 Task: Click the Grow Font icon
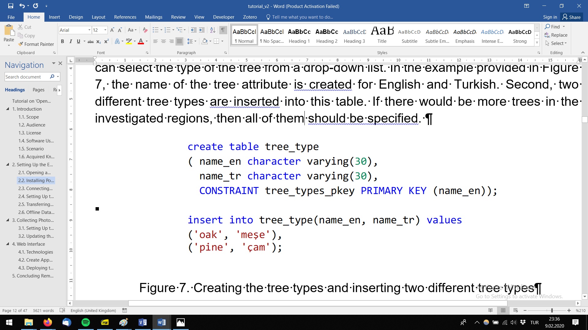tap(112, 30)
